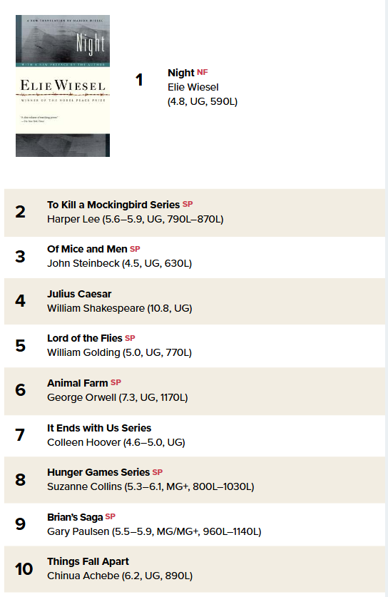Choose Lord of the Flies title

coord(85,338)
